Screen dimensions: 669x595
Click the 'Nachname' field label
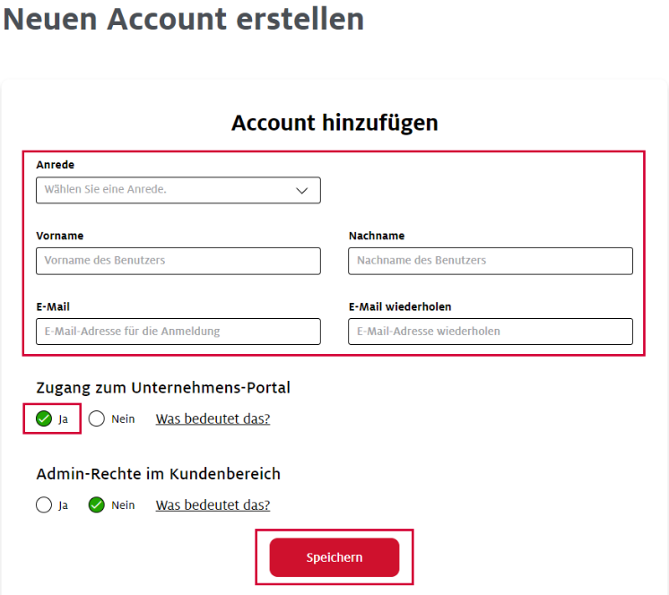[x=377, y=236]
